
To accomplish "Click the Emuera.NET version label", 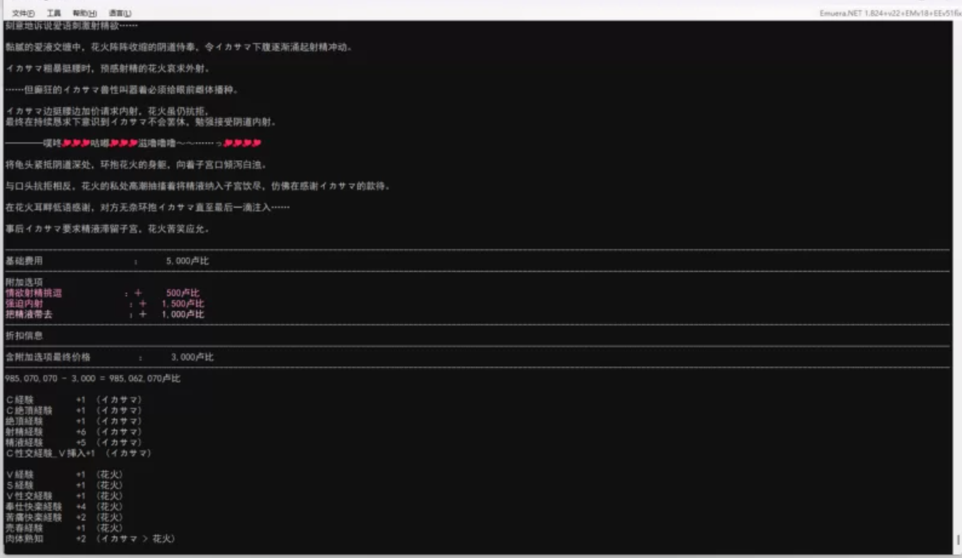I will pyautogui.click(x=889, y=13).
